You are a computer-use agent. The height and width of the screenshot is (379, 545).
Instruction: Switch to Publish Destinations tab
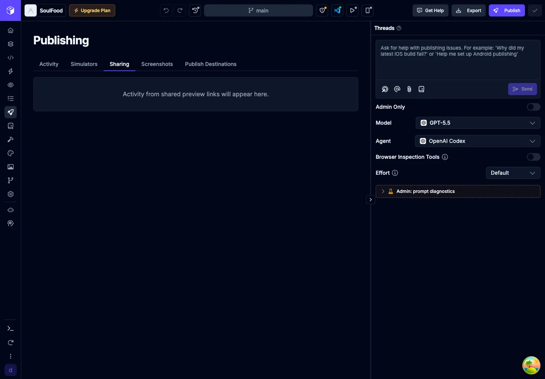coord(211,64)
